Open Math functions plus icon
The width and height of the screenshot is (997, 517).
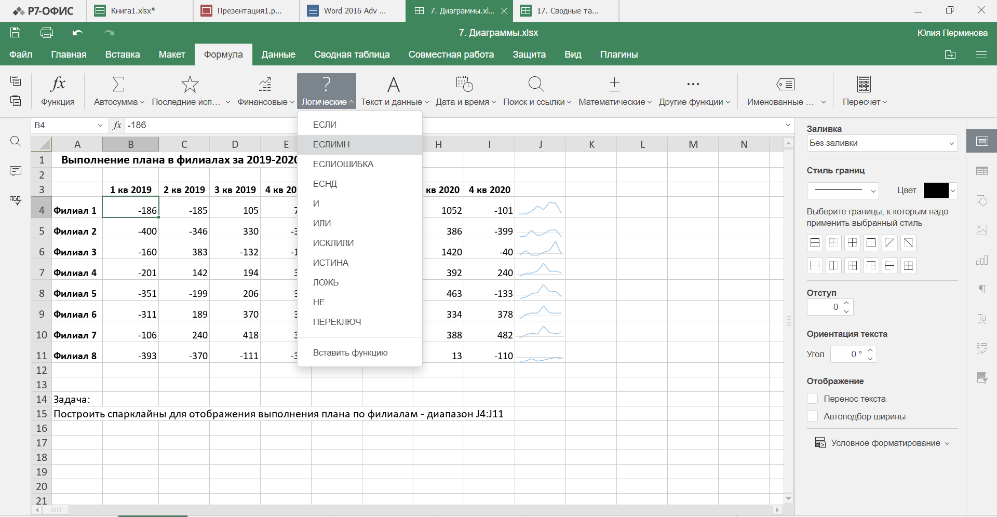(614, 84)
